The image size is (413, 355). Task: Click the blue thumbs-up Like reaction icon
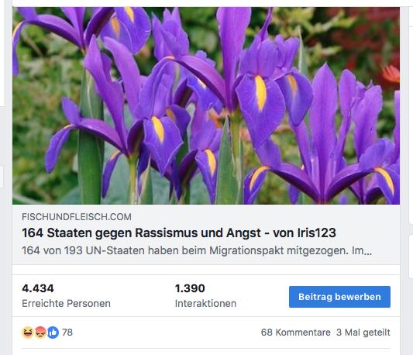(53, 333)
